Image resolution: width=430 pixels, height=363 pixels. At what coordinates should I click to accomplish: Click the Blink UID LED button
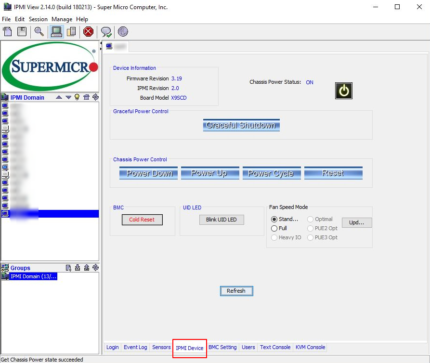tap(222, 220)
